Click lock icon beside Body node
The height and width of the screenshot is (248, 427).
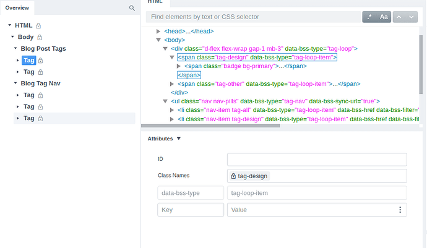(40, 37)
